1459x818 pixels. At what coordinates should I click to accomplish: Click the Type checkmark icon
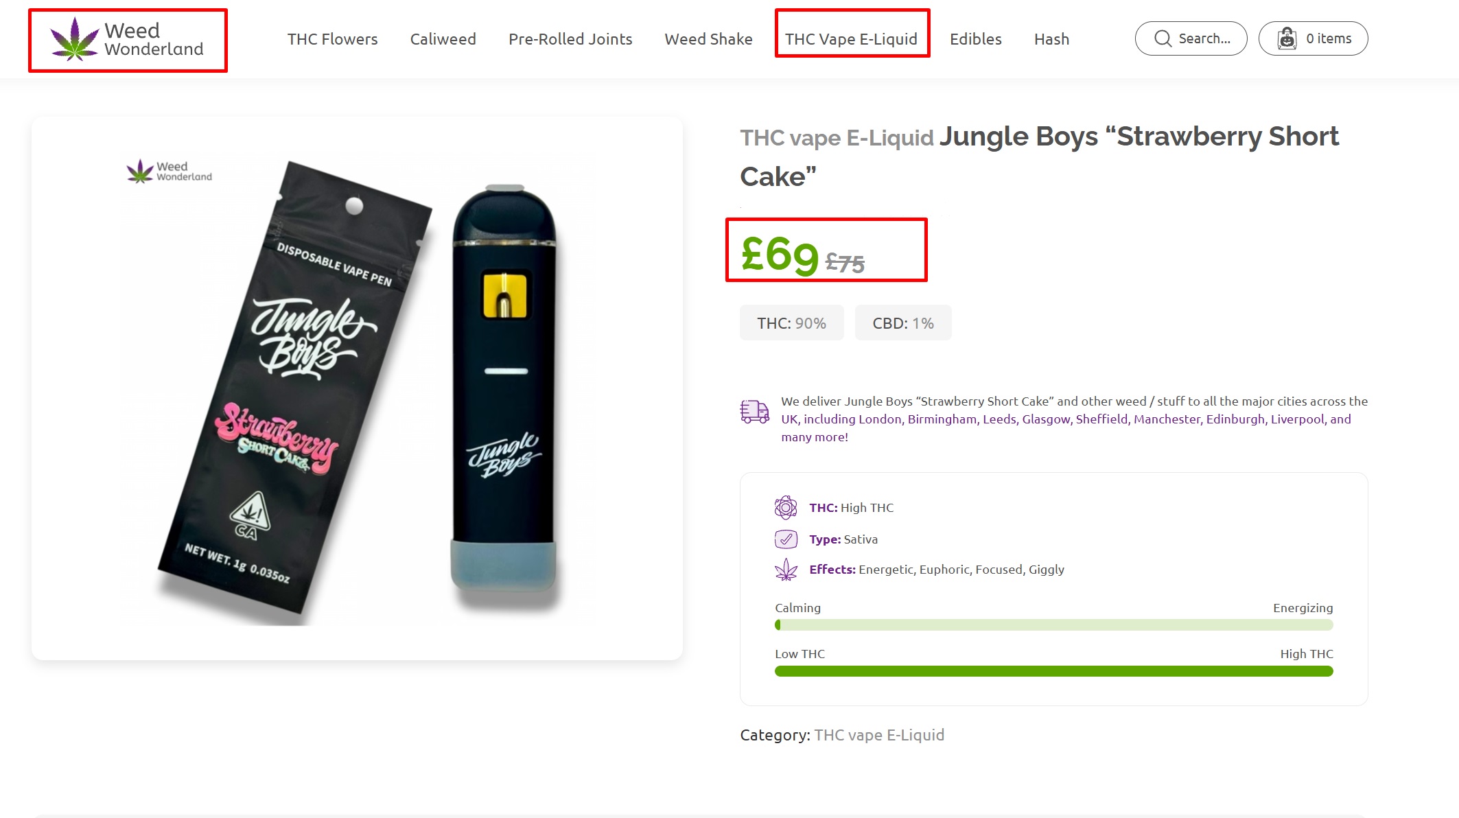click(786, 539)
